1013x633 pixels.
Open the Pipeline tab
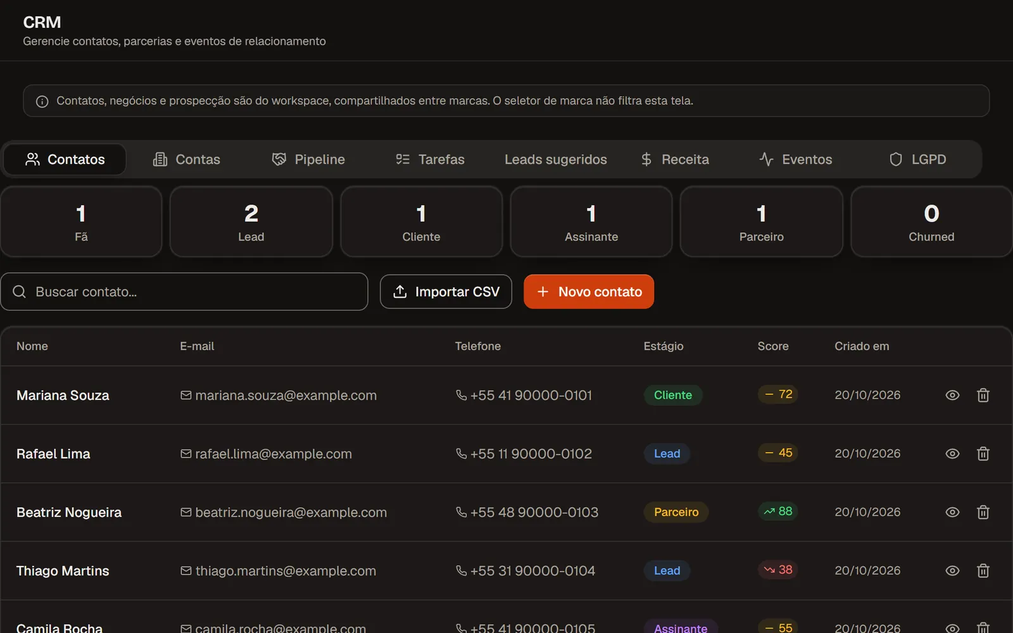coord(308,160)
